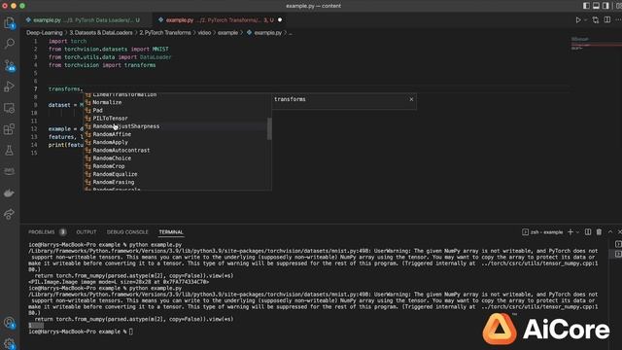Open the Deep-Learning breadcrumb

click(45, 33)
